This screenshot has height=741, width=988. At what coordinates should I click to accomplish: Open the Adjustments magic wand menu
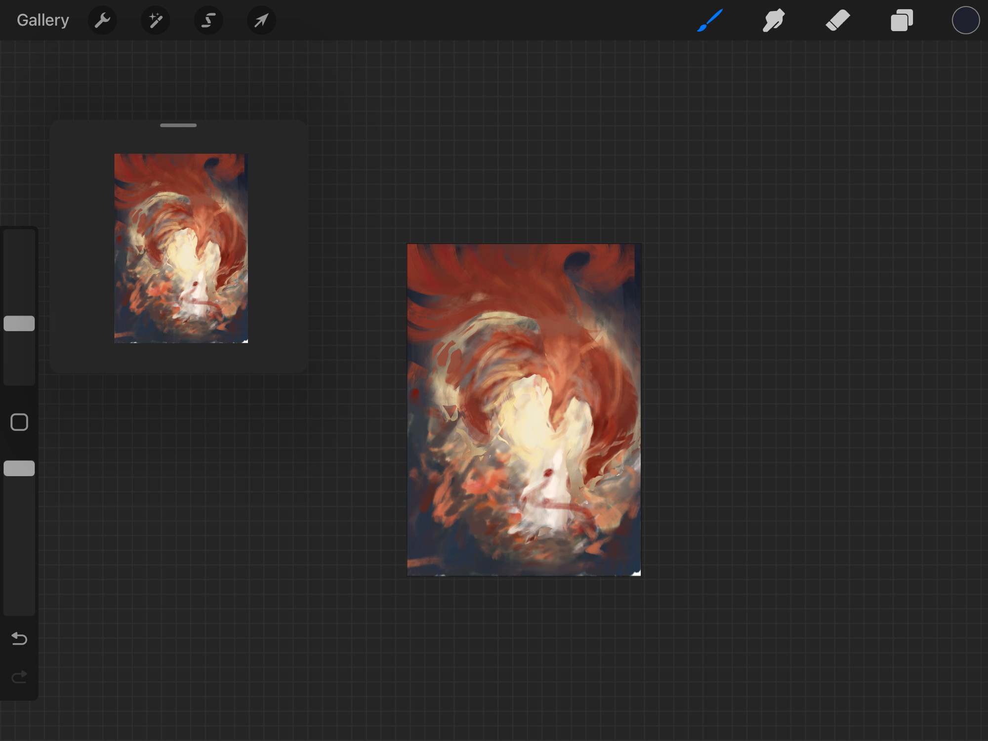coord(156,20)
